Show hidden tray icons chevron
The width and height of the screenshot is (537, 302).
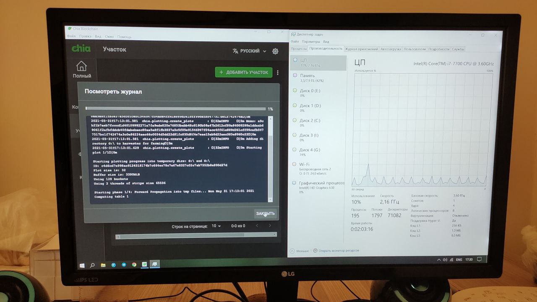439,260
